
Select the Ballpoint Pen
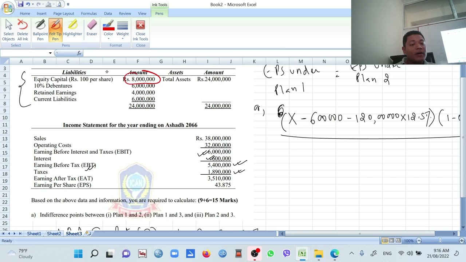tap(40, 31)
